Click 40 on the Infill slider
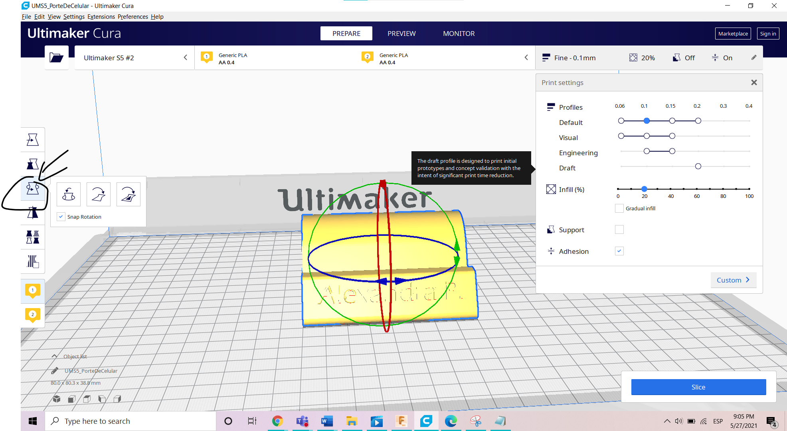Screen dimensions: 787x431 click(670, 189)
